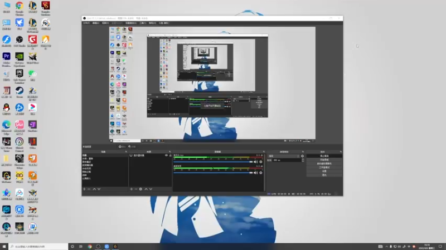The image size is (446, 250).
Task: Open the taskbar clock and date
Action: click(x=427, y=247)
